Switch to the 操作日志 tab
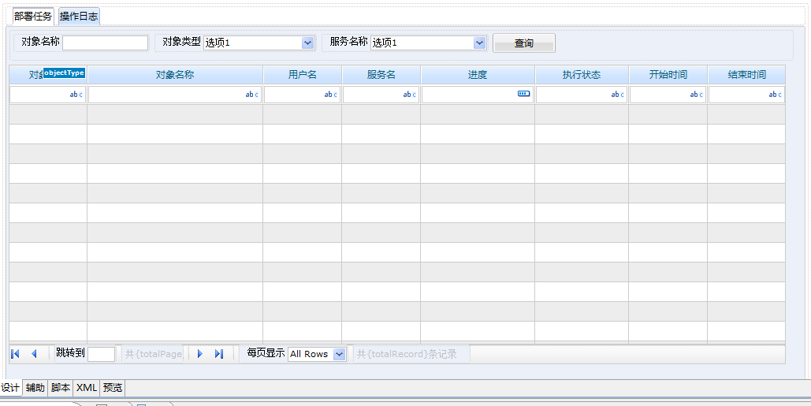 coord(79,16)
